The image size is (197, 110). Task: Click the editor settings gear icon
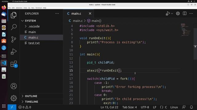click(x=178, y=13)
